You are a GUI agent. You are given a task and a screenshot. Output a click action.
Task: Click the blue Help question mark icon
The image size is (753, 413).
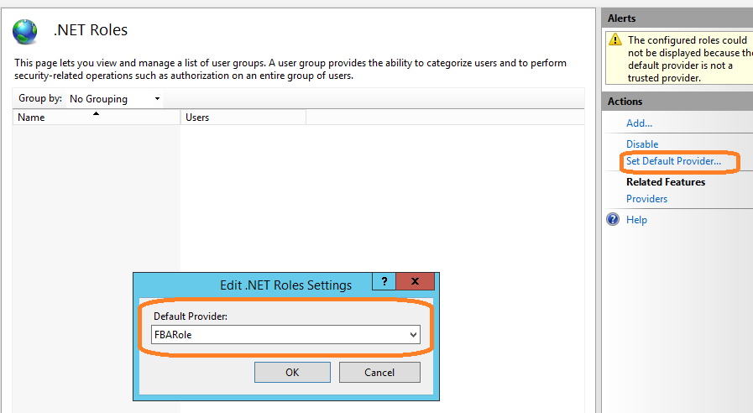point(612,219)
